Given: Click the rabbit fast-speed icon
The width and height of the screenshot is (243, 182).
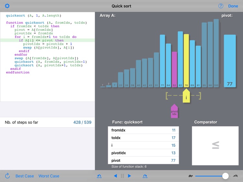Looking at the screenshot, I should click(x=235, y=176).
